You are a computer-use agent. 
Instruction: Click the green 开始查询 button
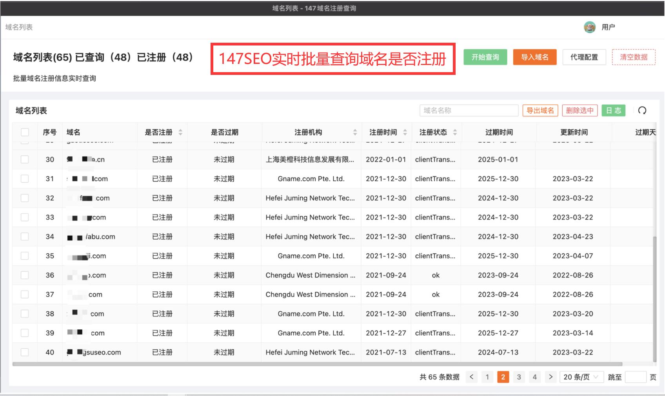pyautogui.click(x=485, y=57)
